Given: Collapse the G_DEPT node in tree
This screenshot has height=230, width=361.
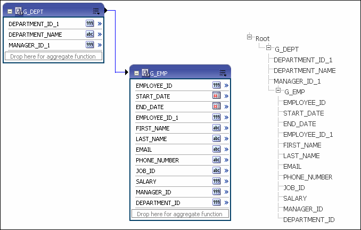Looking at the screenshot, I should 268,48.
